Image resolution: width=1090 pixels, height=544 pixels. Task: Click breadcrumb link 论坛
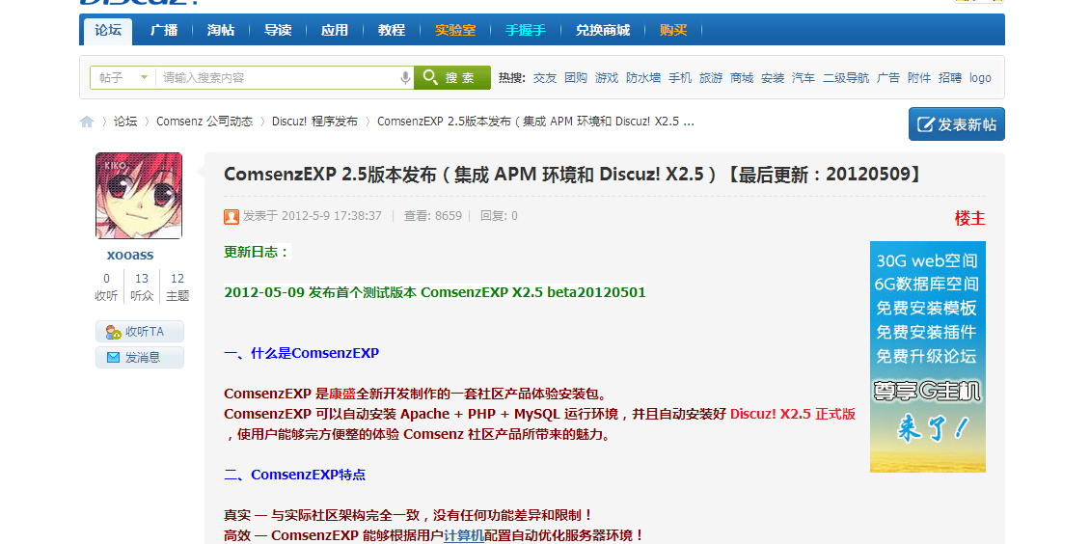125,122
